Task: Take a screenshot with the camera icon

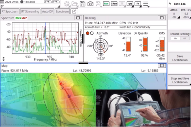Action: pyautogui.click(x=90, y=4)
